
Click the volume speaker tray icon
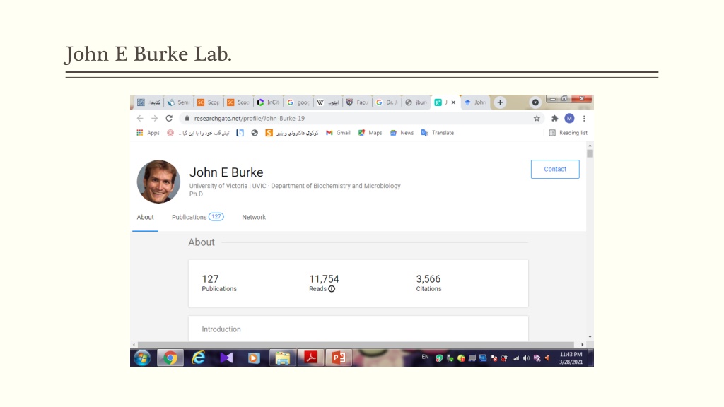526,358
